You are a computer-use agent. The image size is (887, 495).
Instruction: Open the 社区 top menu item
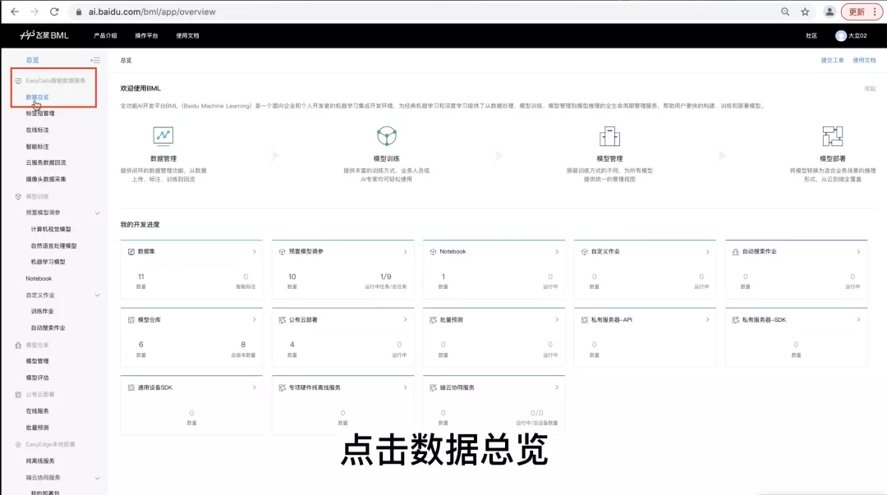click(x=811, y=35)
